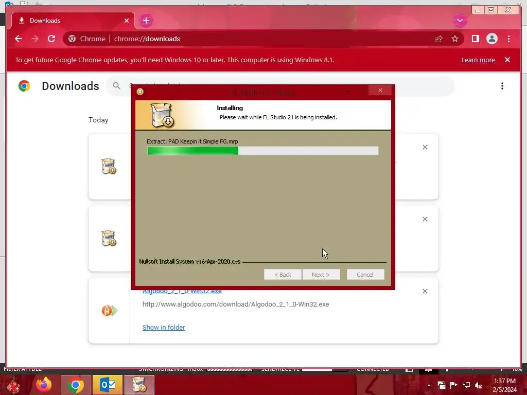Open Chrome's side panel
Screen dimensions: 527x395
click(x=475, y=39)
